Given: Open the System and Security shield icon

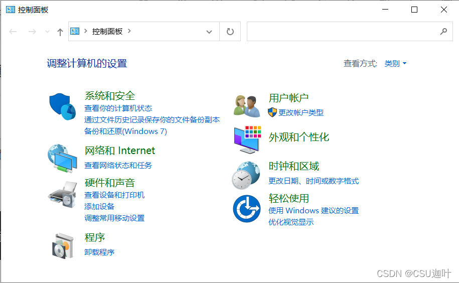Looking at the screenshot, I should 62,106.
